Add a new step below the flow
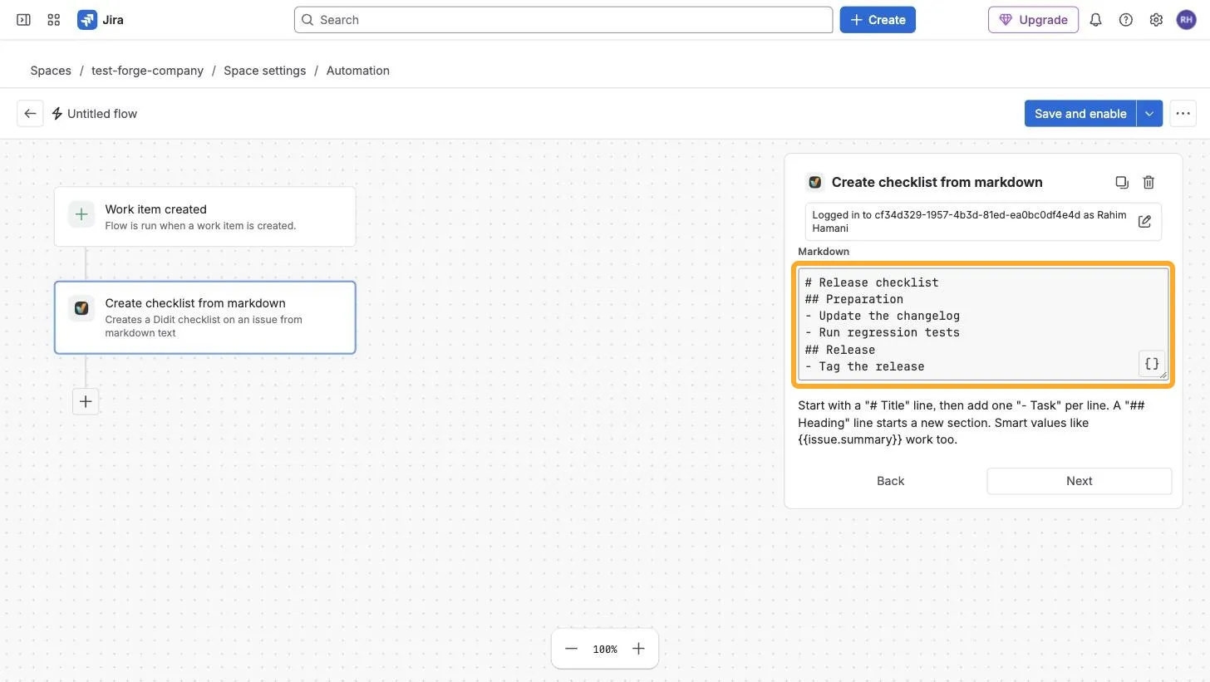The width and height of the screenshot is (1210, 682). [x=86, y=402]
